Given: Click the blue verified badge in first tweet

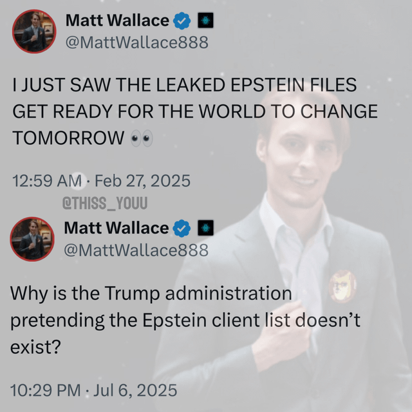Looking at the screenshot, I should [x=182, y=21].
